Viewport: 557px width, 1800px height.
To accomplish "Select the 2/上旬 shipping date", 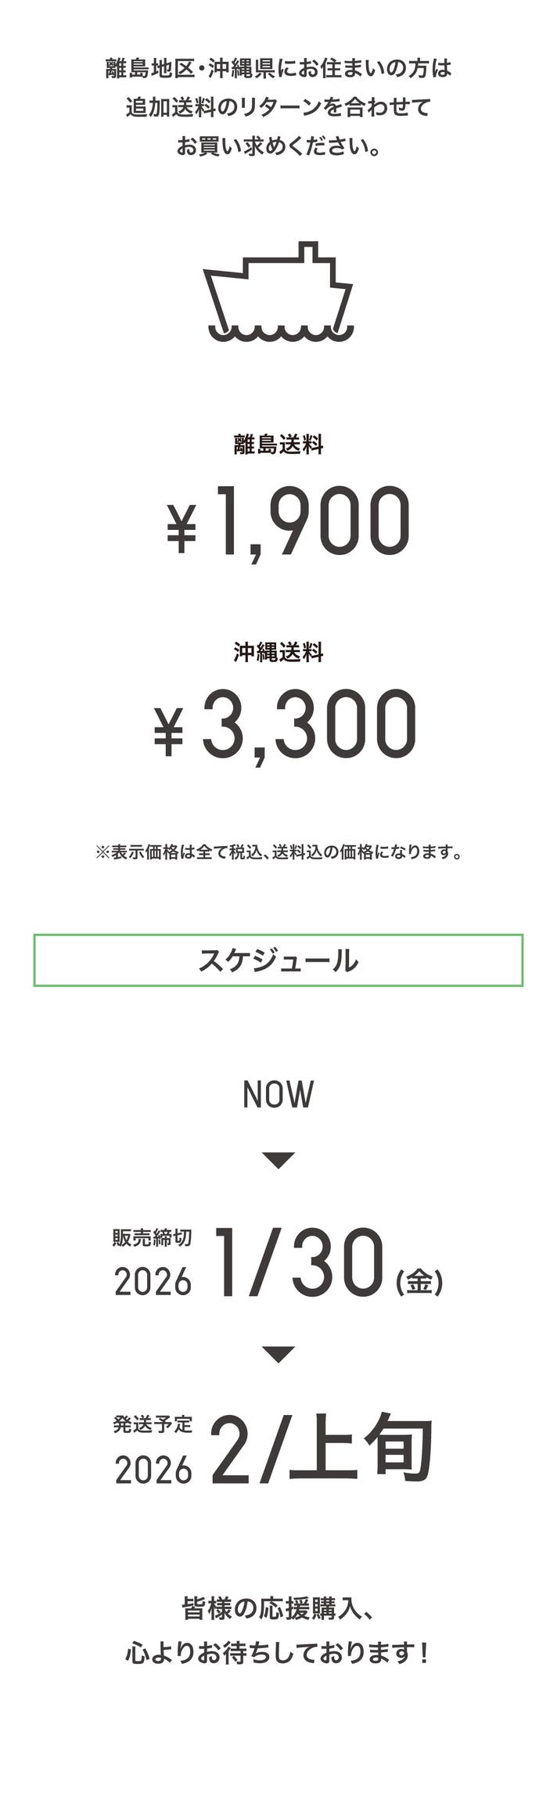I will click(x=322, y=1449).
